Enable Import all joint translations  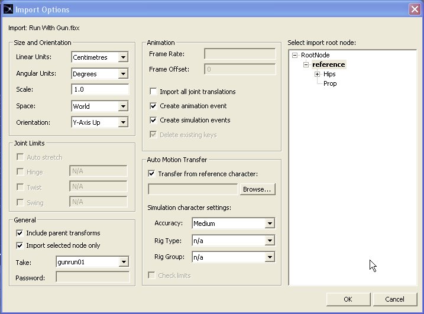click(x=153, y=92)
